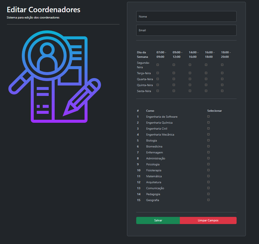259x244 pixels.
Task: Select the Arquitetura course
Action: tap(208, 182)
